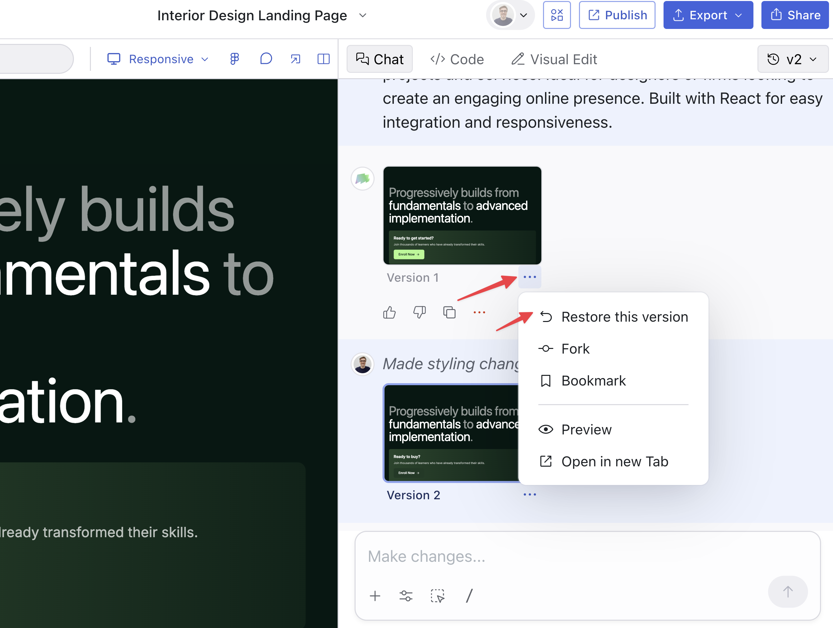Click the slash command icon
Viewport: 833px width, 628px height.
coord(469,596)
